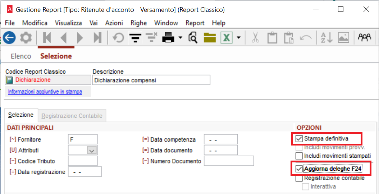Image resolution: width=379 pixels, height=194 pixels.
Task: Select the inner Selezione sub-tab
Action: [21, 115]
